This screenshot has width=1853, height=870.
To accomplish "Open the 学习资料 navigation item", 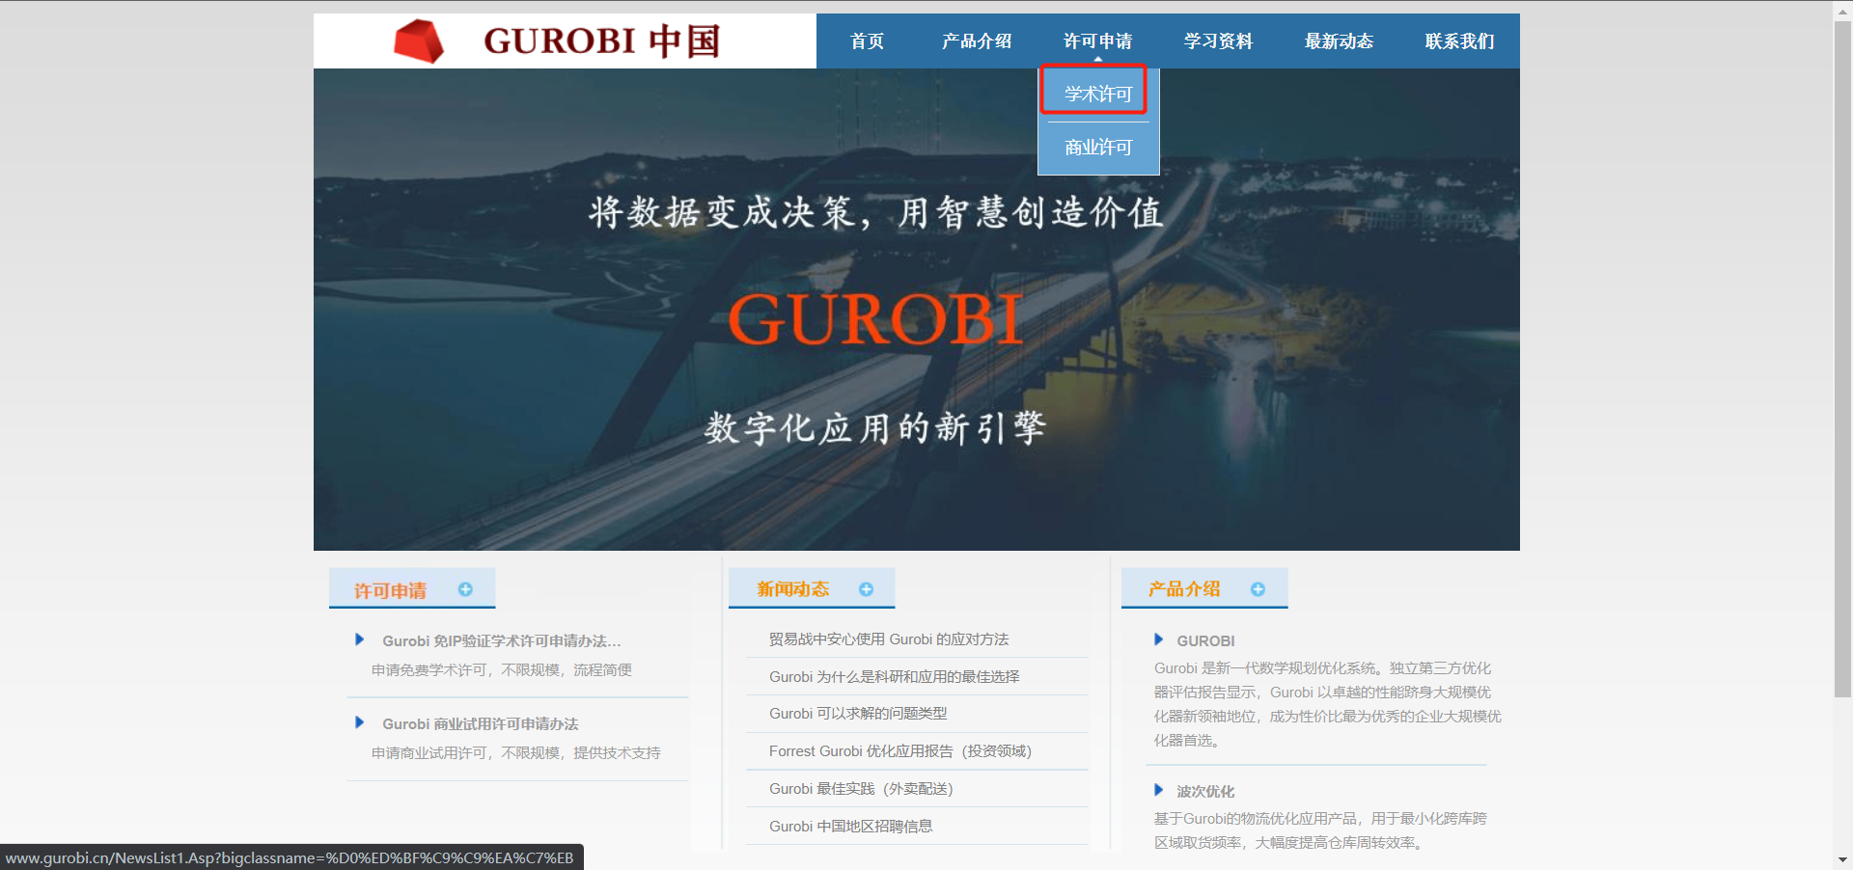I will tap(1218, 41).
